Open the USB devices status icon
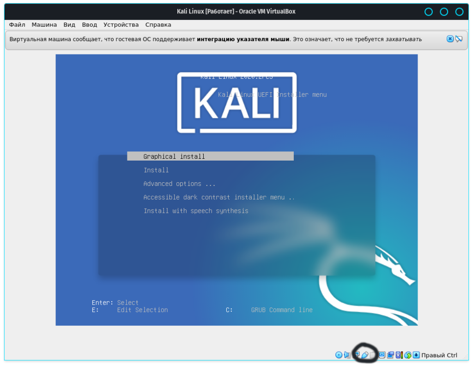 point(365,355)
